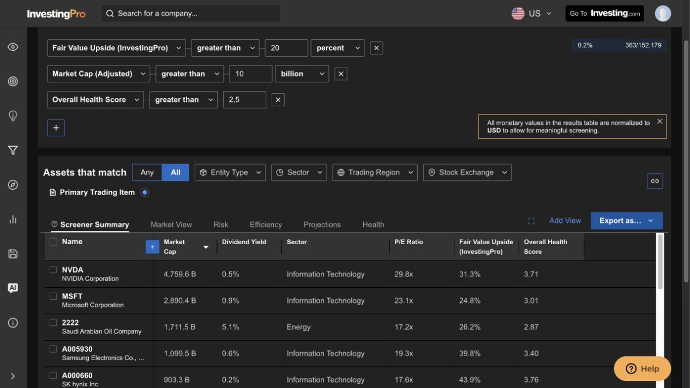Check the A005930 Samsung row checkbox
Screen dimensions: 690x388
click(53, 349)
